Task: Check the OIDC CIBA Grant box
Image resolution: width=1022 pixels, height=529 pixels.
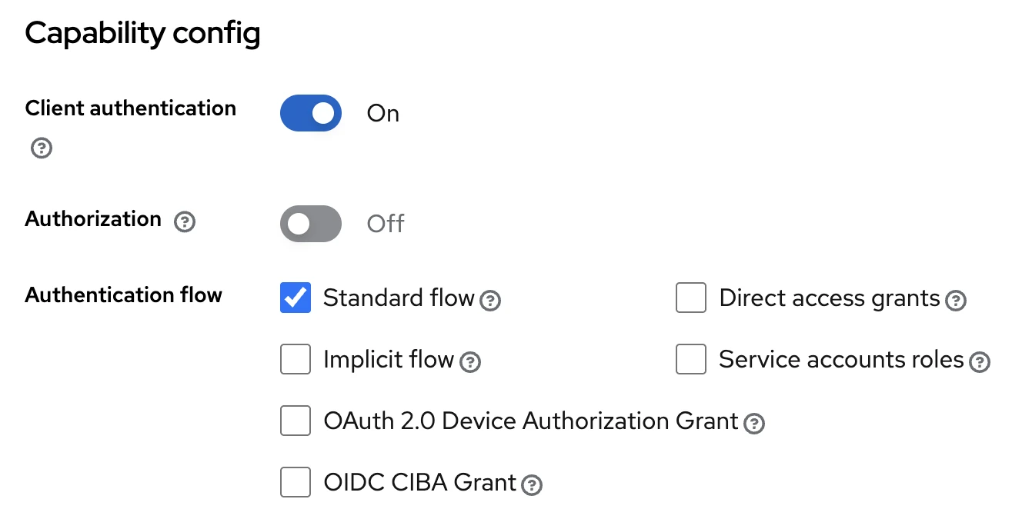Action: 295,482
